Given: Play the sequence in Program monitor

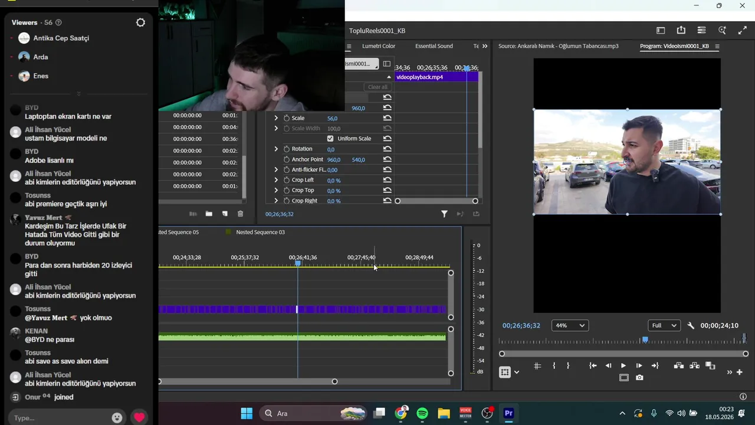Looking at the screenshot, I should click(x=623, y=366).
